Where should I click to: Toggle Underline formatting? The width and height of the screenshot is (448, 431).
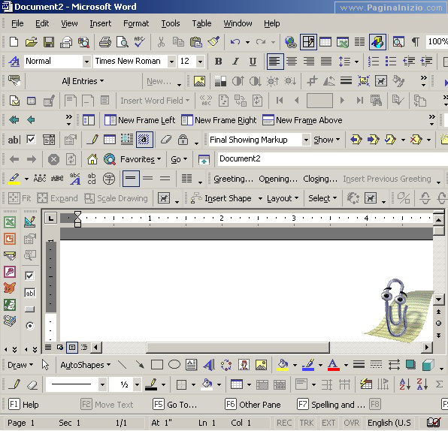253,62
